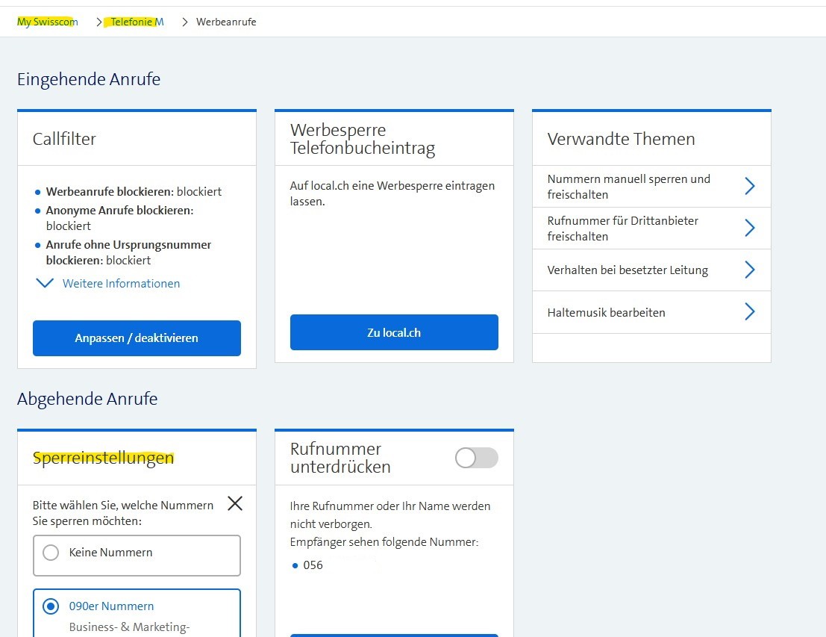The height and width of the screenshot is (637, 826).
Task: Expand "Weitere Informationen" in the Callfilter card
Action: (121, 284)
